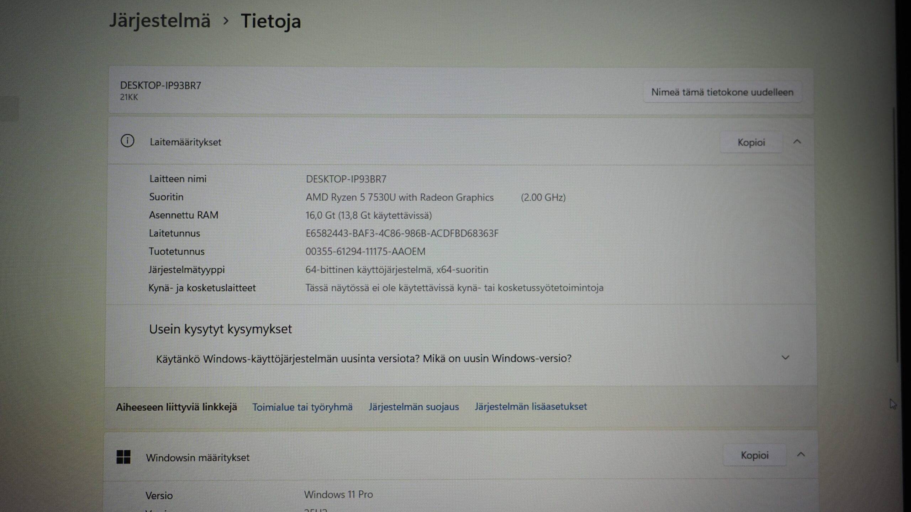Click the Windows logo icon

coord(123,457)
